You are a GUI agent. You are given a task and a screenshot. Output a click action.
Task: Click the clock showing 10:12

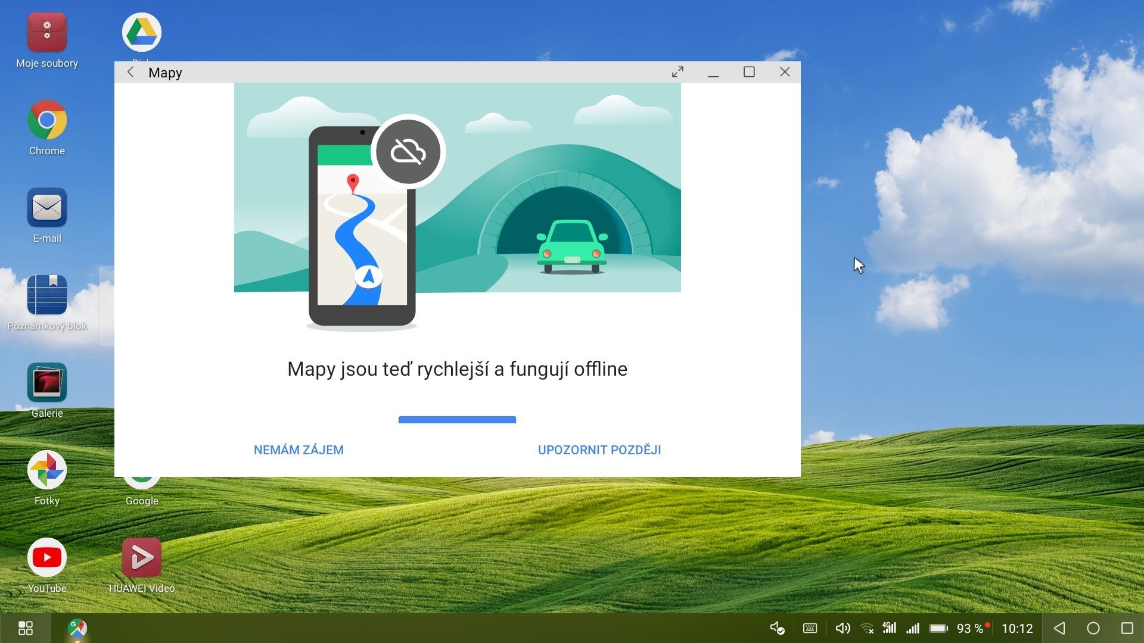click(x=1016, y=629)
